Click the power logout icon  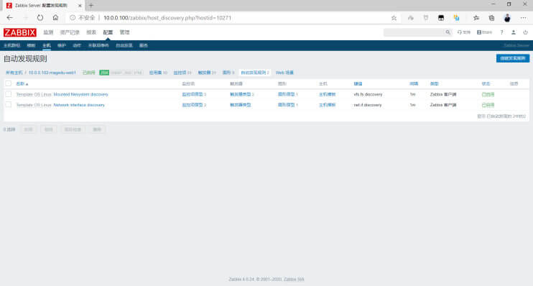525,32
